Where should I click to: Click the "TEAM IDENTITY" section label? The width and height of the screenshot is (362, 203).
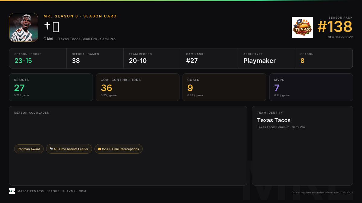270,113
